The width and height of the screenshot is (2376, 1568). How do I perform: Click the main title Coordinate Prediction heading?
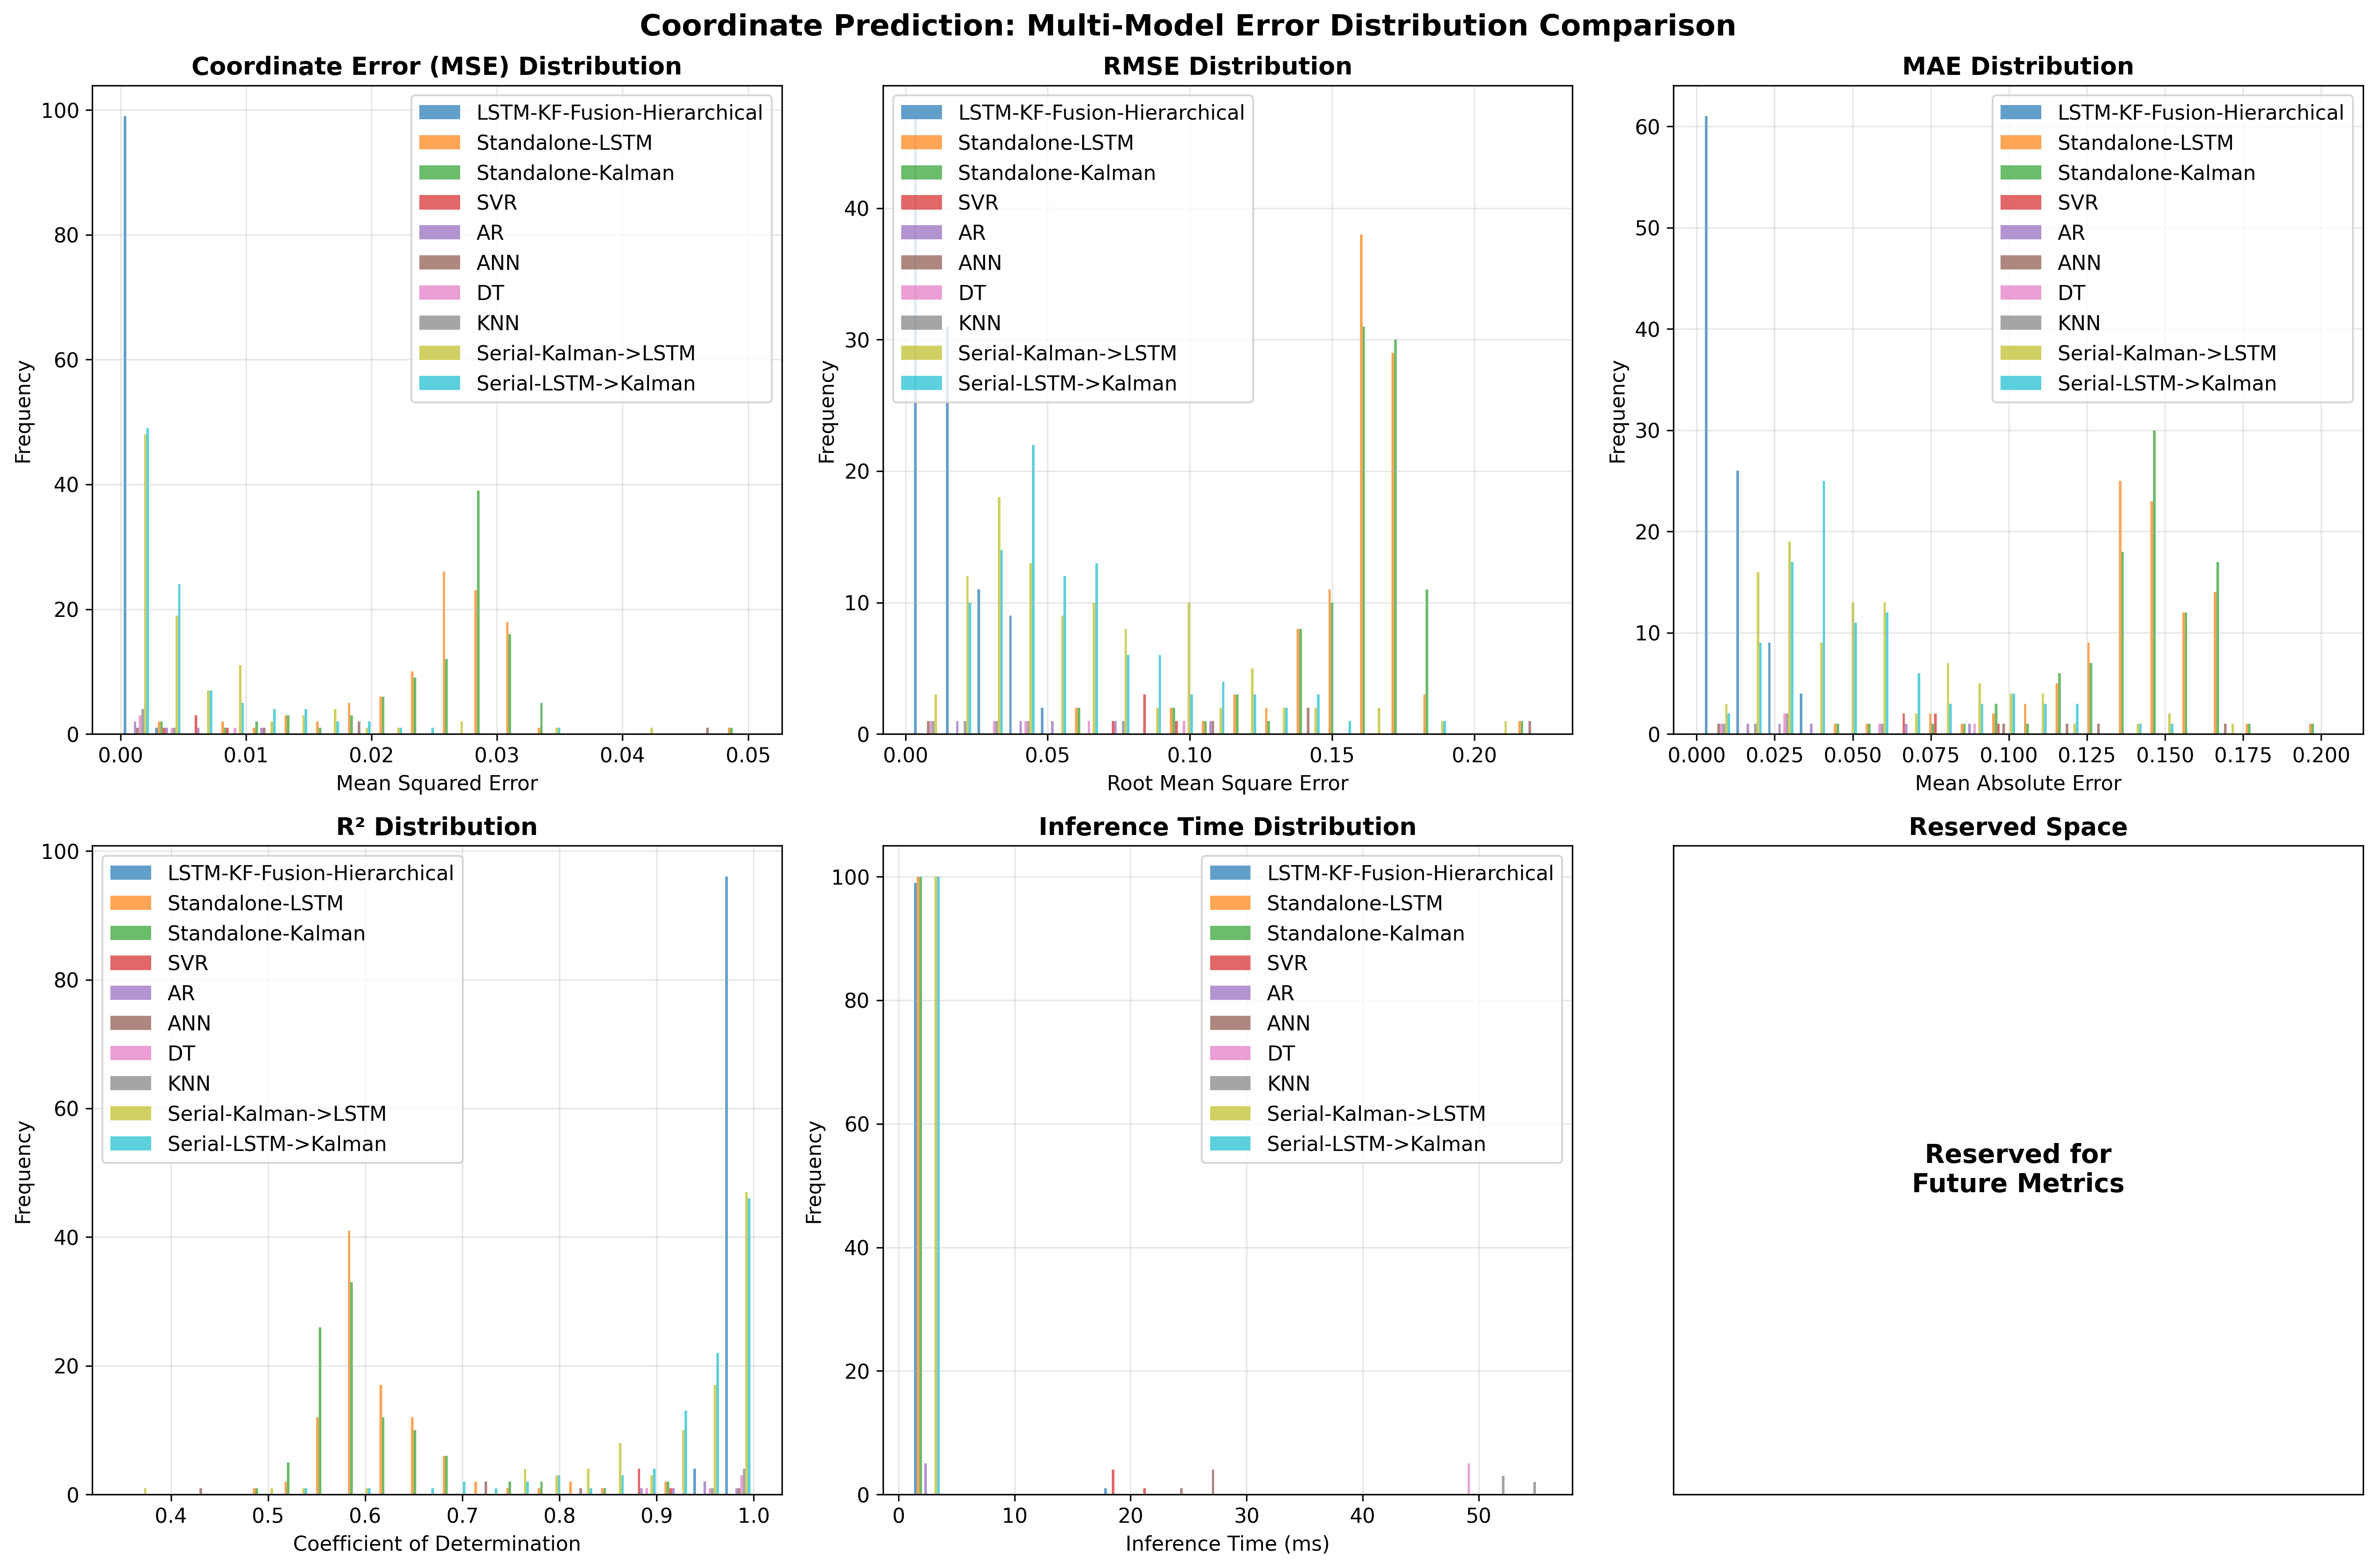click(1187, 25)
